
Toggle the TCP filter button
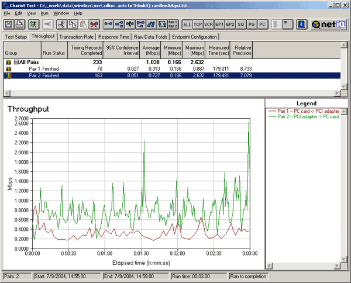[198, 25]
